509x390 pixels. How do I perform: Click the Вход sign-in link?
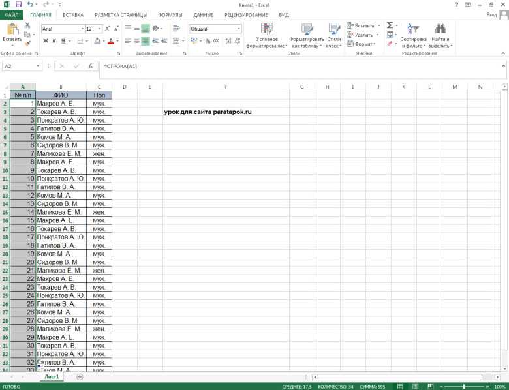[x=491, y=14]
